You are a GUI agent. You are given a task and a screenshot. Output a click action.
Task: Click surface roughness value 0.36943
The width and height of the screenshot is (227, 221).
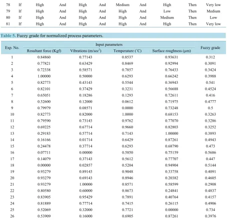[171, 82]
